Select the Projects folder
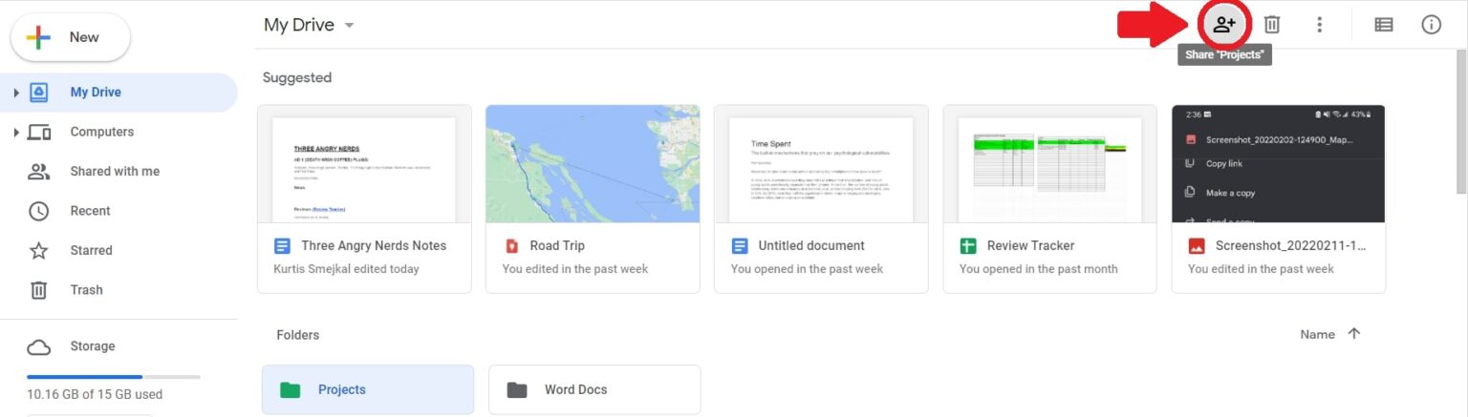 tap(367, 389)
